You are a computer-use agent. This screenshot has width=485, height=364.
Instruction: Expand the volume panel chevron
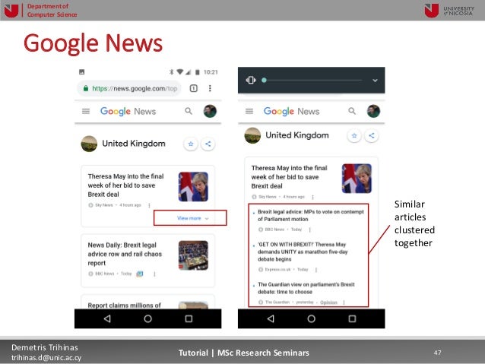[375, 81]
